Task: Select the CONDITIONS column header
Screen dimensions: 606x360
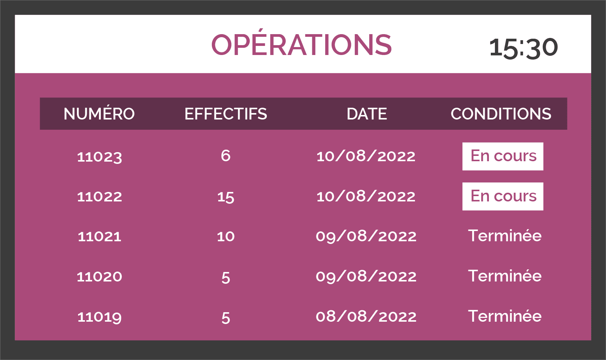Action: click(501, 114)
